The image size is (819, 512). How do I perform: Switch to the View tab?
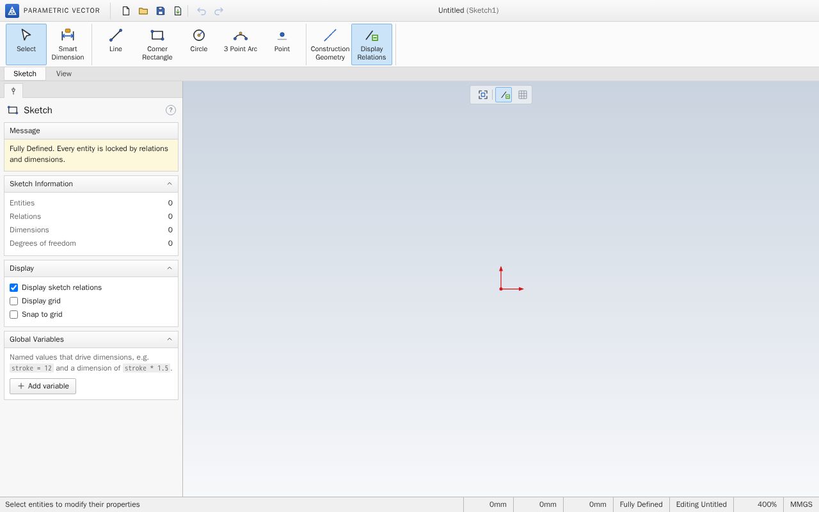64,74
